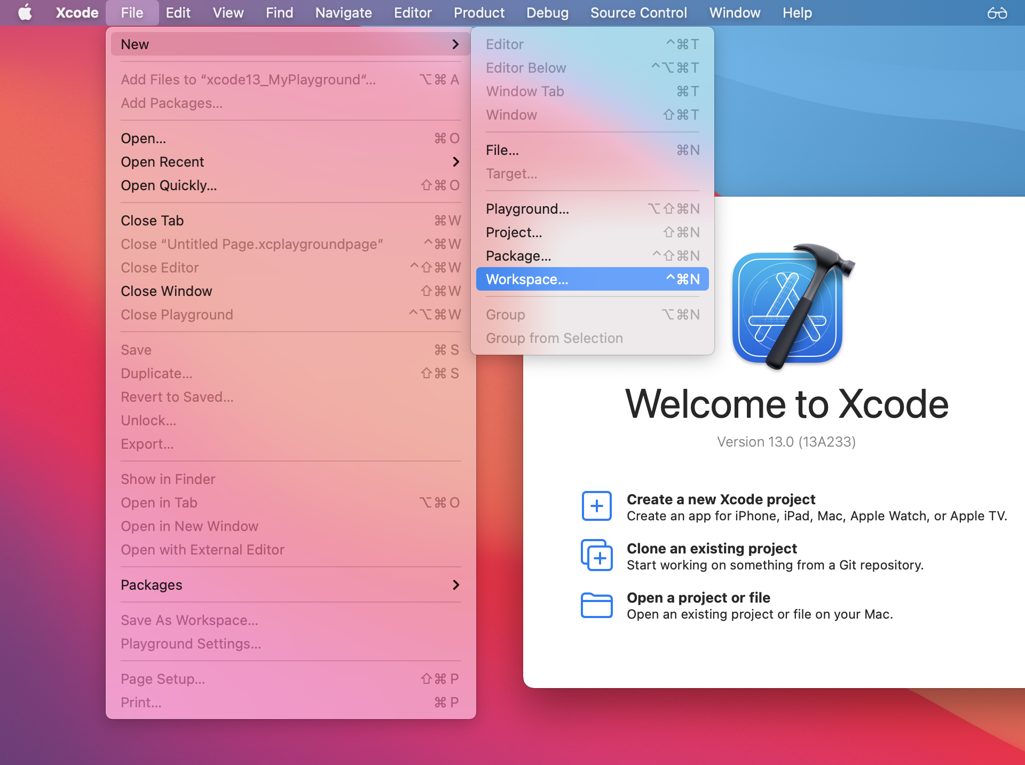Close the File menu in menu bar
This screenshot has width=1025, height=765.
[x=132, y=13]
